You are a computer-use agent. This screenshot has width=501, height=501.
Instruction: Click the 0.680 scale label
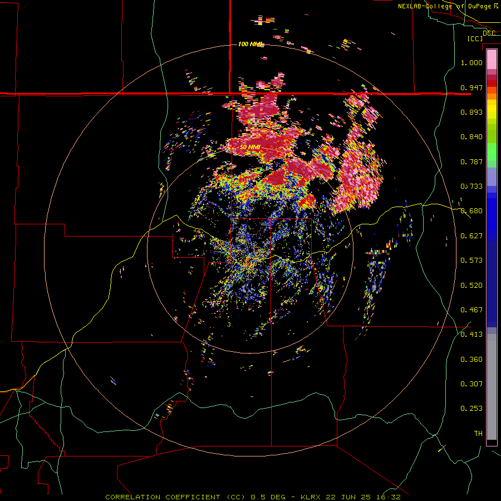pos(471,211)
